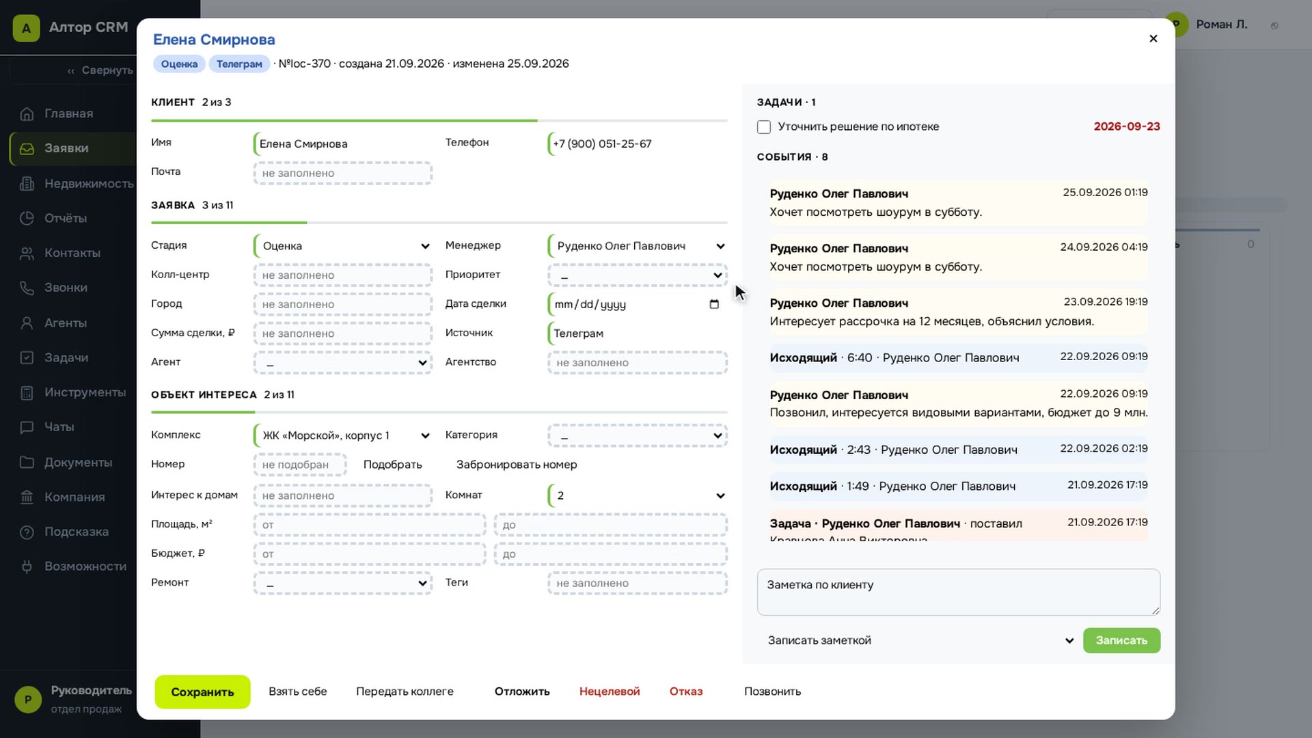Click the Компания bank icon
Image resolution: width=1312 pixels, height=738 pixels.
click(27, 497)
